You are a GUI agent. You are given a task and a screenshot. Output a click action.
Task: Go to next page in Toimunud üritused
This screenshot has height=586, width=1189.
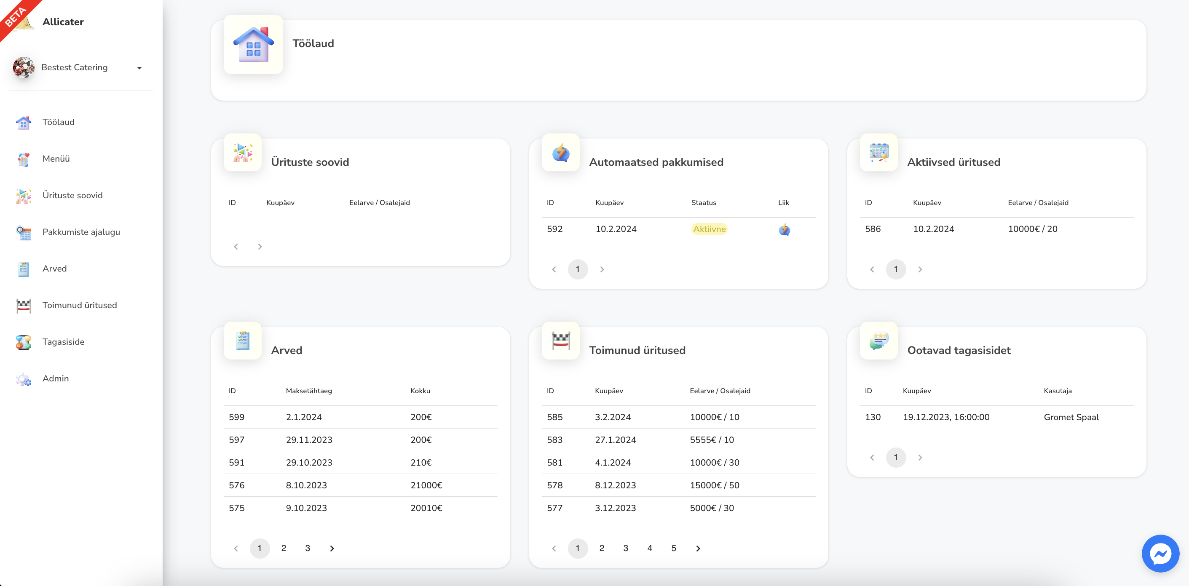click(x=697, y=548)
